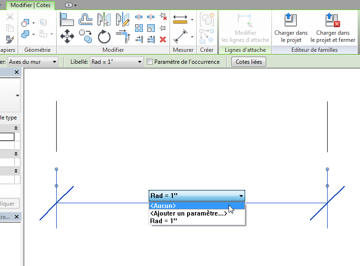The image size is (360, 266).
Task: Click Modifier le type button
Action: [8, 118]
